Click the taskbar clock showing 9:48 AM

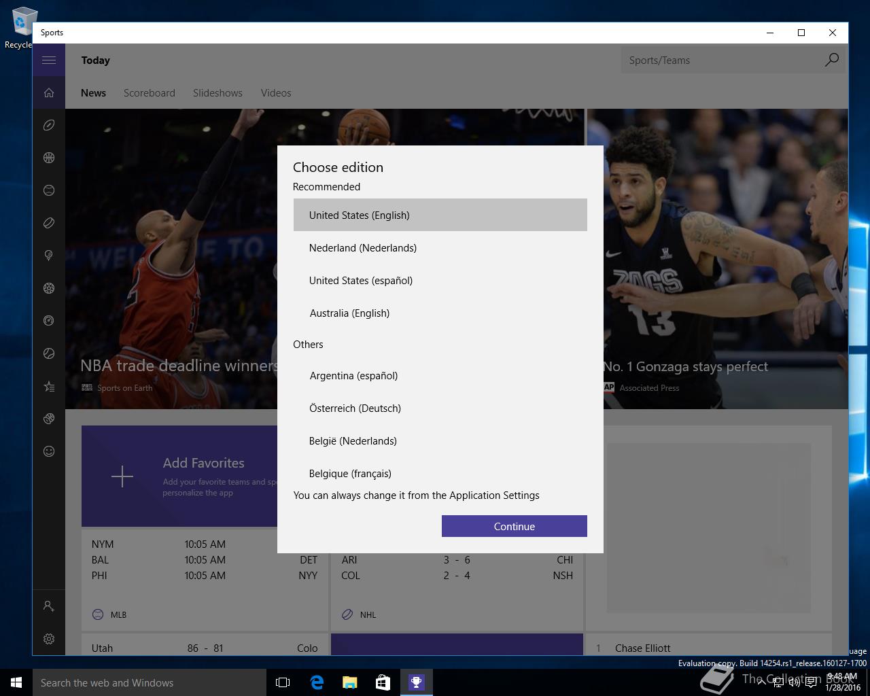pos(843,682)
